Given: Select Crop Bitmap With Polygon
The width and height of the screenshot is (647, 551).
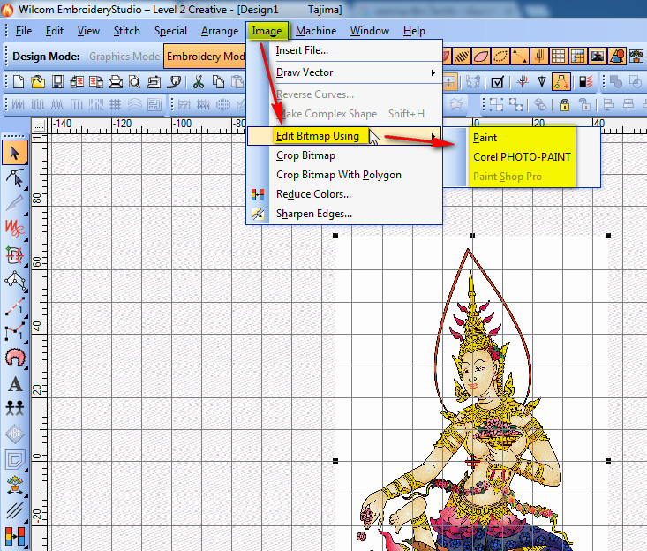Looking at the screenshot, I should tap(344, 175).
